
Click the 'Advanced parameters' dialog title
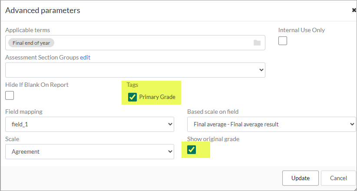click(x=43, y=10)
